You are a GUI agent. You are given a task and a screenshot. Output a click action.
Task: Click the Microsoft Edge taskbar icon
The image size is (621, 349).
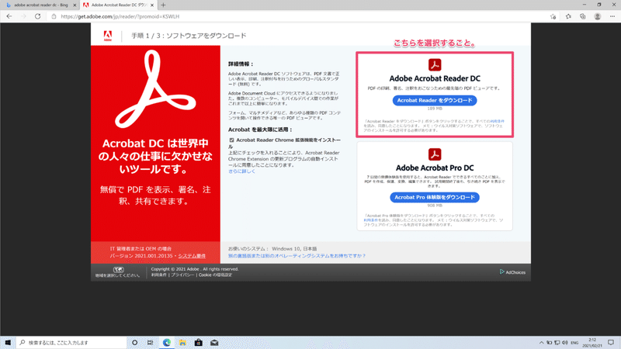pyautogui.click(x=167, y=342)
